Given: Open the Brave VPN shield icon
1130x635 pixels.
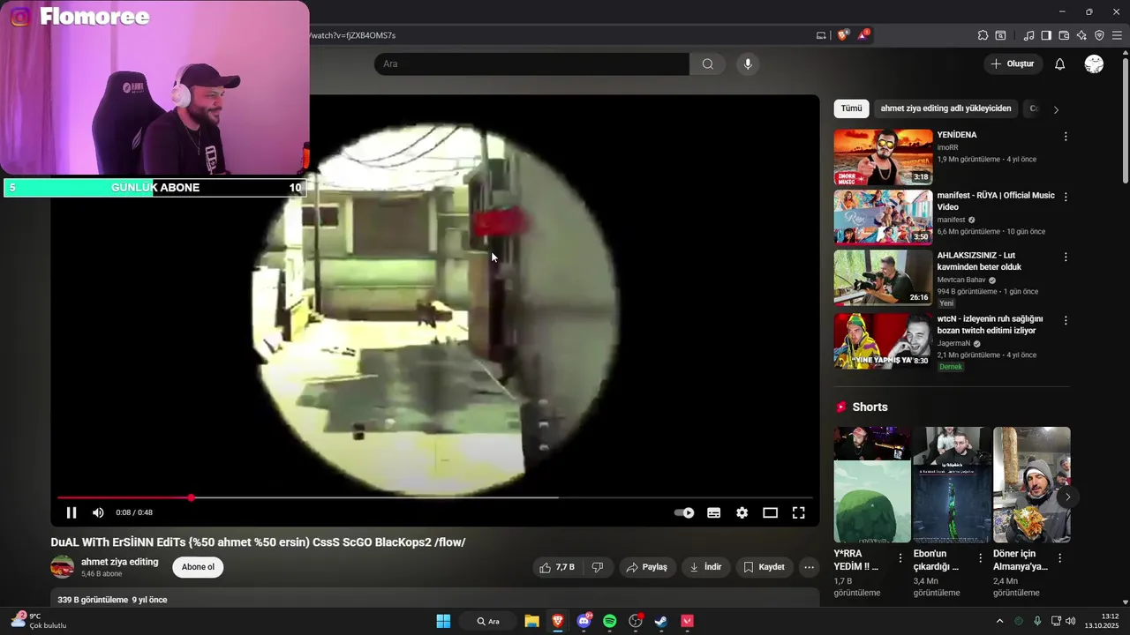Looking at the screenshot, I should point(1099,35).
